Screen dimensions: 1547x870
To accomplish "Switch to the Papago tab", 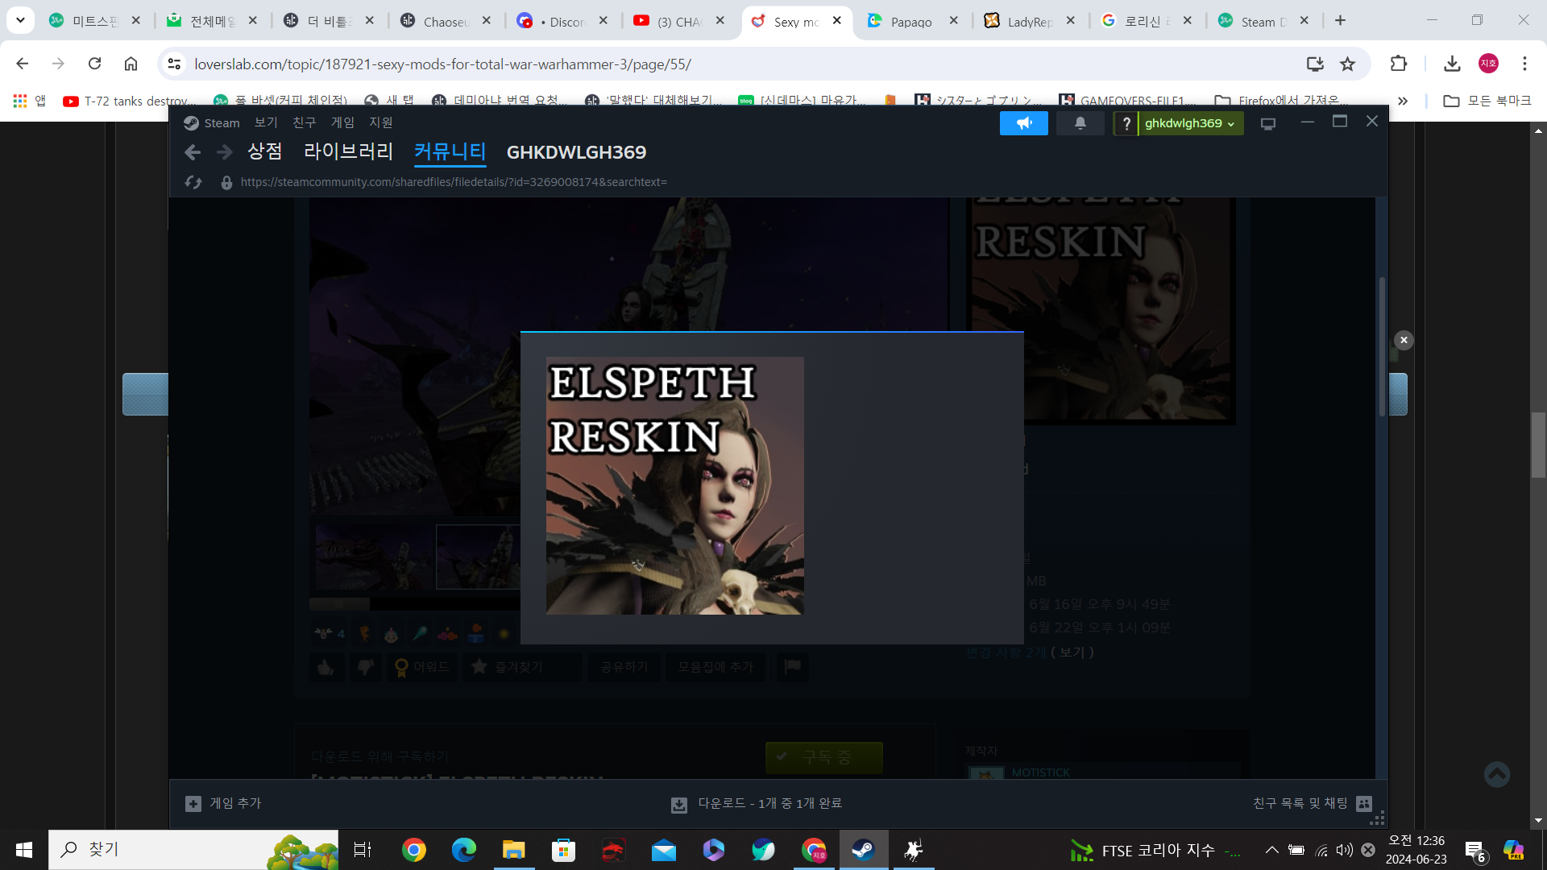I will 911,21.
